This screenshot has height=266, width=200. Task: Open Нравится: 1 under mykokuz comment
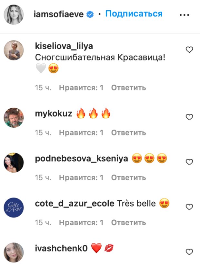(x=81, y=133)
